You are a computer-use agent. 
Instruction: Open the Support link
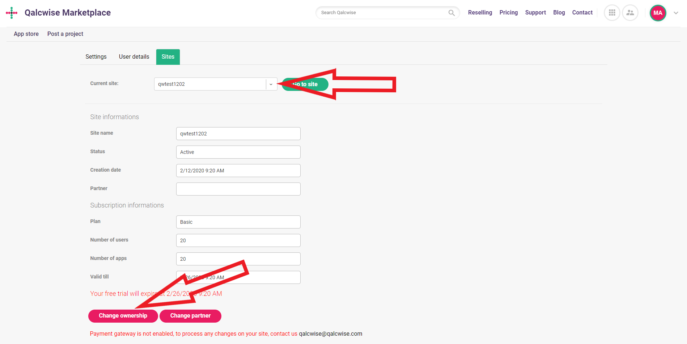coord(535,13)
